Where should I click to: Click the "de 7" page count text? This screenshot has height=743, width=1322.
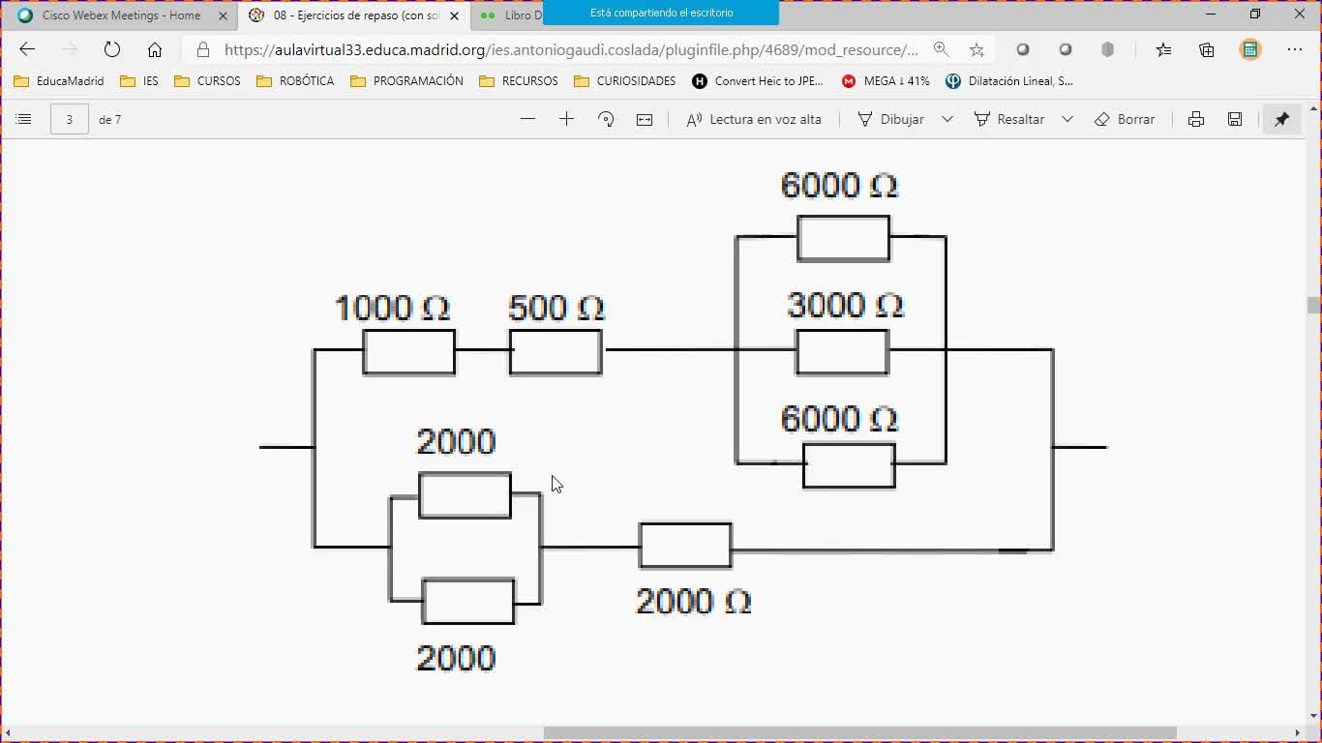pyautogui.click(x=109, y=120)
